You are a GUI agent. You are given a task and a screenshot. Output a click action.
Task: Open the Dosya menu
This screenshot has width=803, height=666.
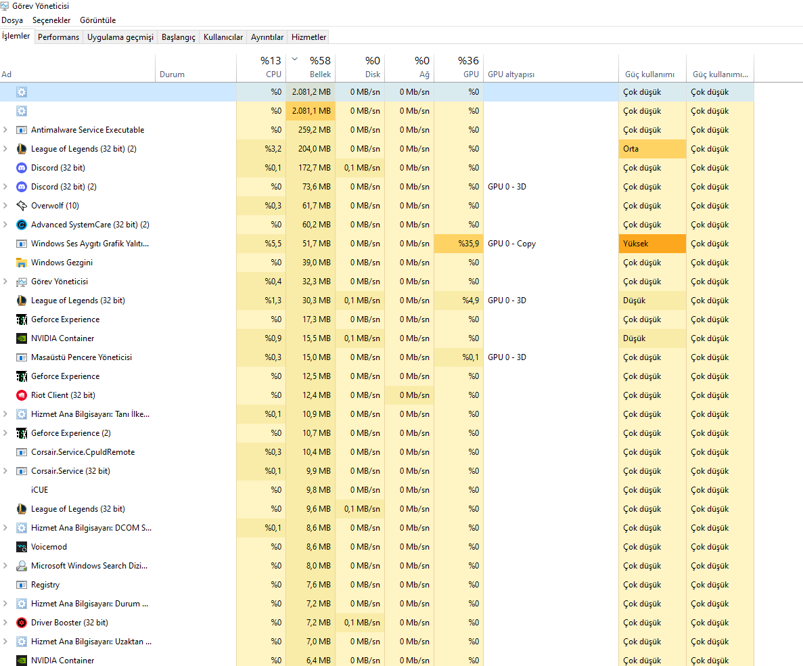coord(12,20)
